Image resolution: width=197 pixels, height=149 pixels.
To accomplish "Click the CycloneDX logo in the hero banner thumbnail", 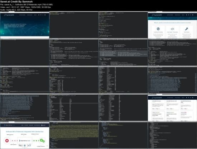I will pos(9,15).
